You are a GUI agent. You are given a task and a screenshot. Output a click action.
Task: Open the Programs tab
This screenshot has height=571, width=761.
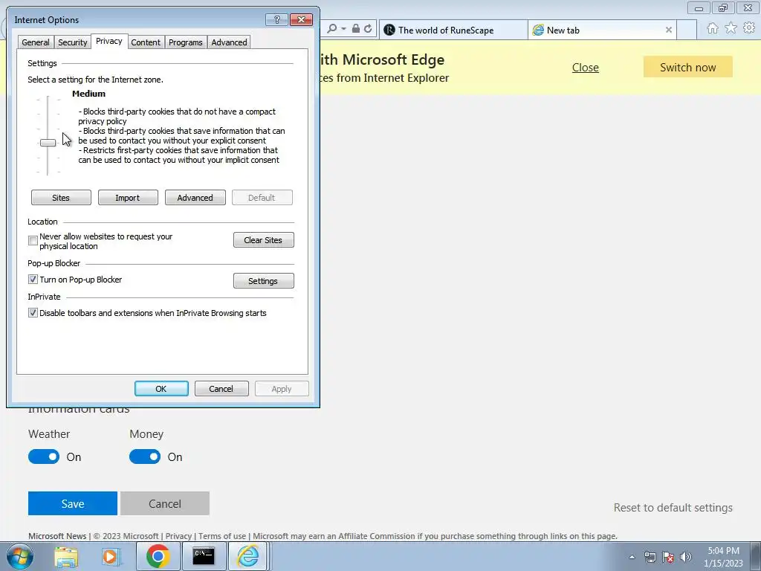tap(185, 42)
